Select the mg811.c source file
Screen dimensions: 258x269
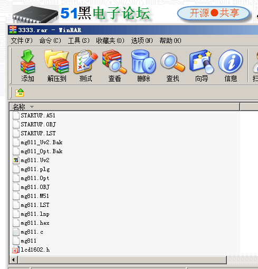(32, 232)
